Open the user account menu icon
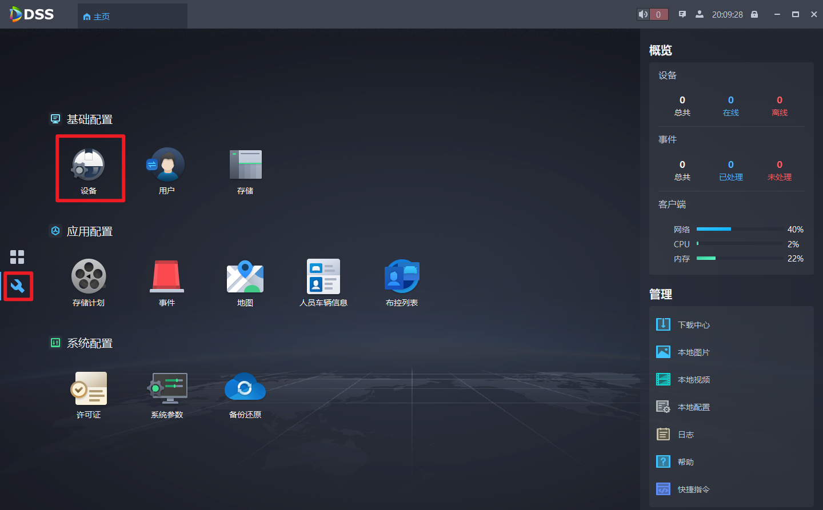Image resolution: width=823 pixels, height=510 pixels. click(x=700, y=14)
